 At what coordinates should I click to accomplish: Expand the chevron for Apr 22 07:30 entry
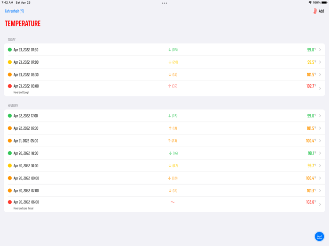pyautogui.click(x=320, y=128)
